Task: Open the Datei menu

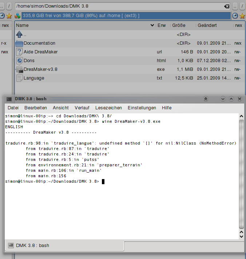Action: tap(13, 108)
